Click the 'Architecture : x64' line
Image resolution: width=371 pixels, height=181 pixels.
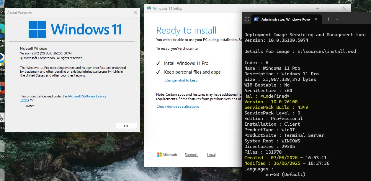268,91
